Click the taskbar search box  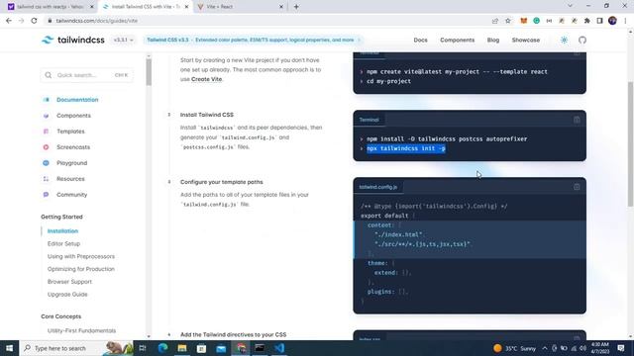77,348
